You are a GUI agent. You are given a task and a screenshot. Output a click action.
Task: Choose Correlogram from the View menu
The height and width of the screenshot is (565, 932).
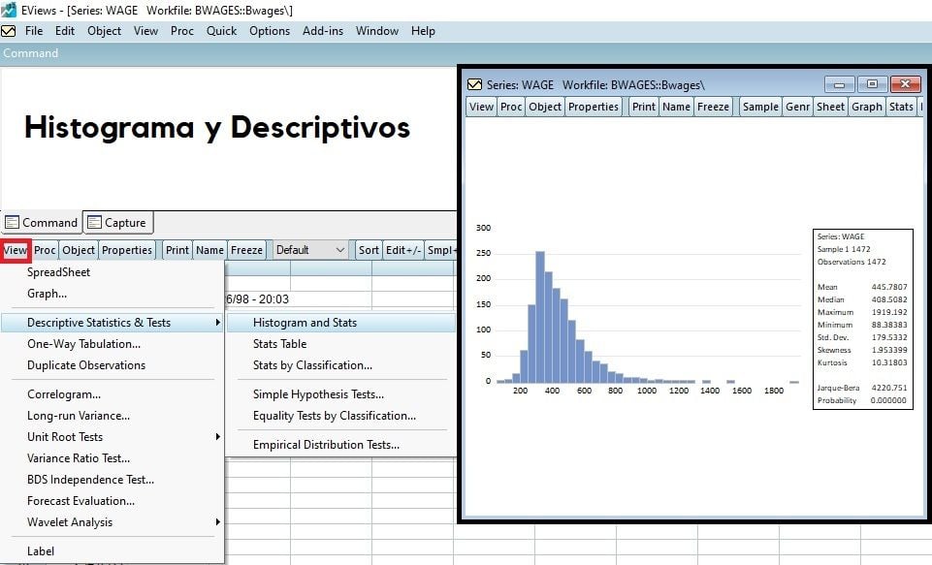pyautogui.click(x=62, y=395)
